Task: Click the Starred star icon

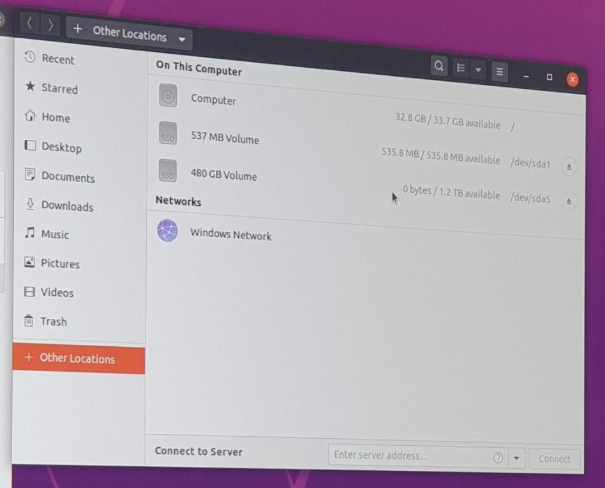Action: [x=30, y=86]
